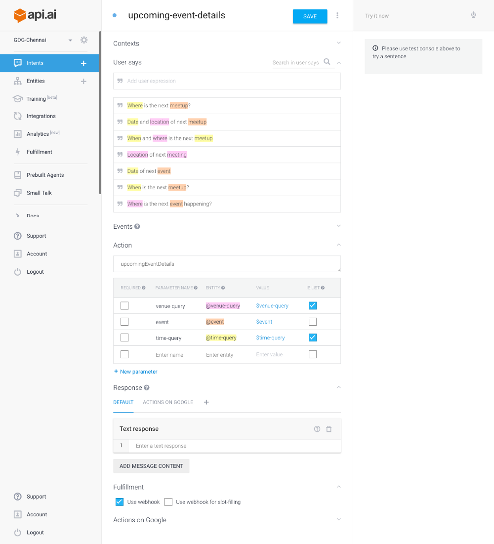Open the three-dot options menu beside SAVE
Image resolution: width=494 pixels, height=544 pixels.
(337, 15)
